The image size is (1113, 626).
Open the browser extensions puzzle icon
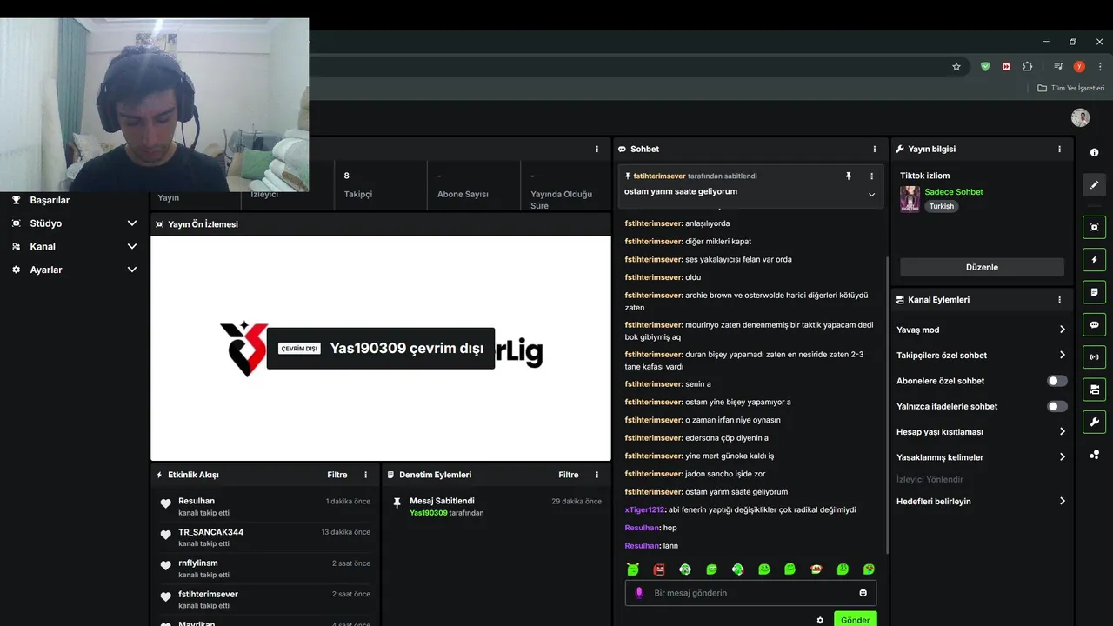coord(1028,66)
